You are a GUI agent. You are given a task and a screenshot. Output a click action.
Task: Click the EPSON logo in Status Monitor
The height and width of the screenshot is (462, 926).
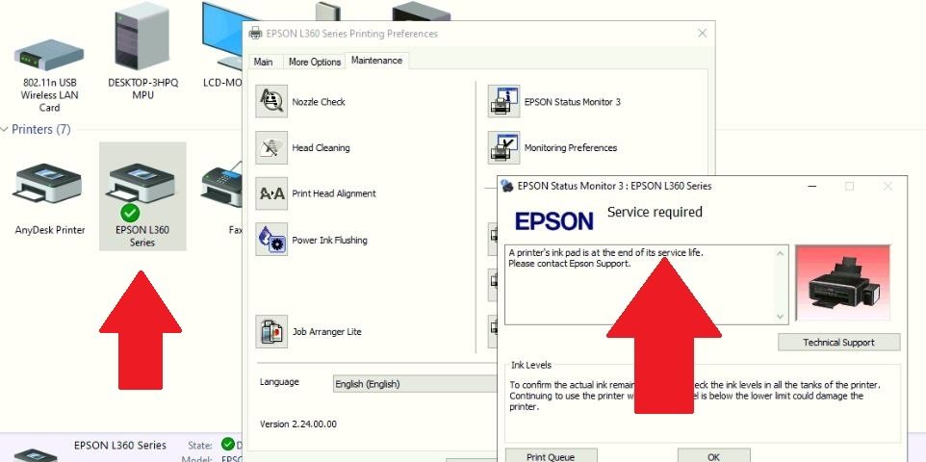click(553, 221)
